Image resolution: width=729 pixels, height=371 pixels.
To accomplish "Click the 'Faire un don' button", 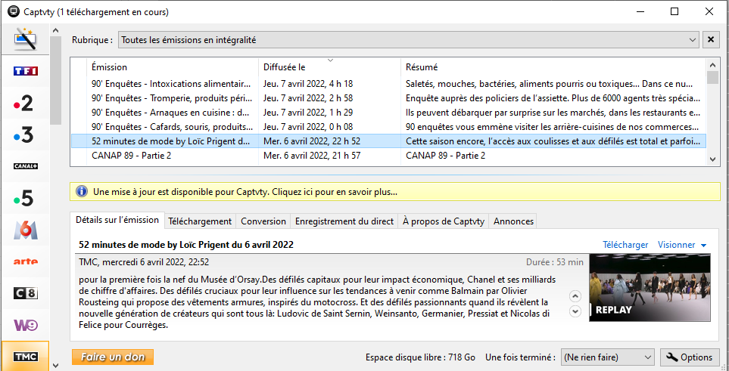I will click(113, 357).
